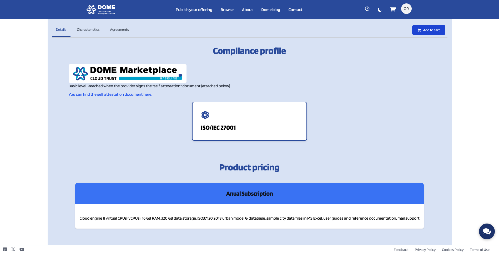The height and width of the screenshot is (253, 499).
Task: Toggle dark mode moon icon
Action: 379,10
